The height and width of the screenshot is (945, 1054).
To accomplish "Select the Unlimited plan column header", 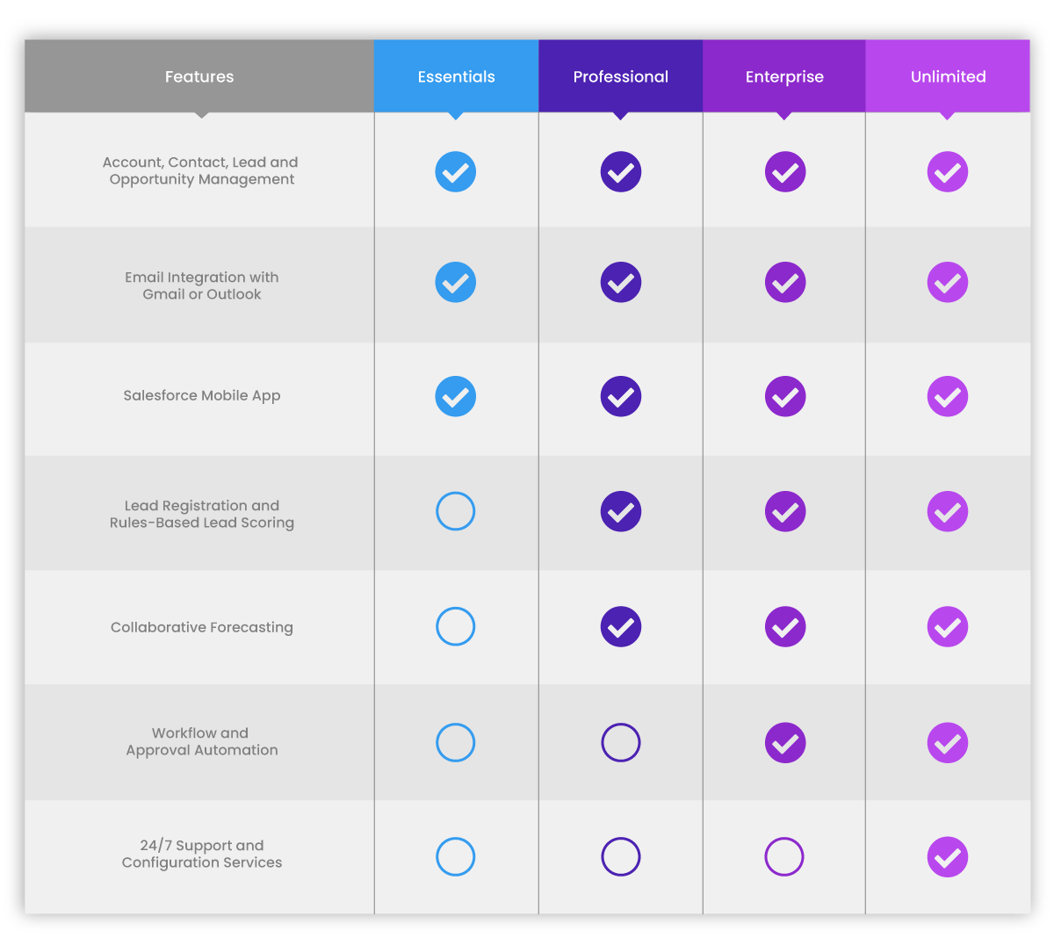I will click(x=948, y=76).
